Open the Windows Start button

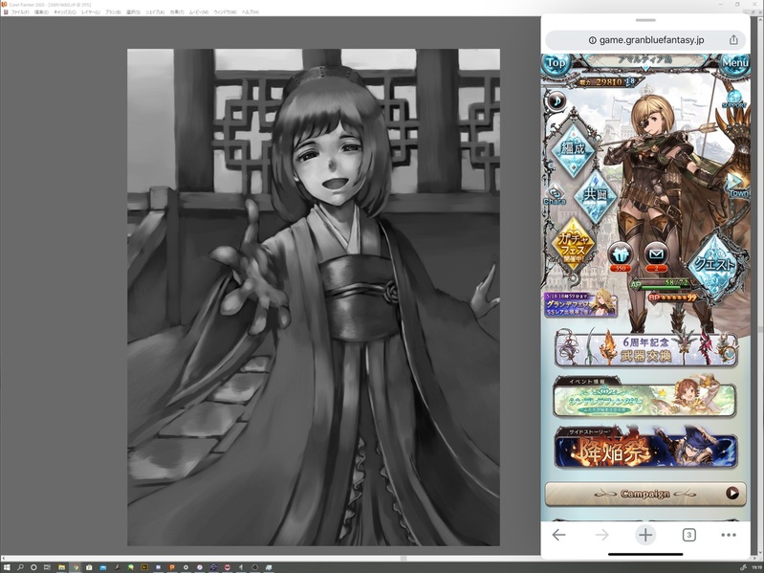click(x=7, y=567)
